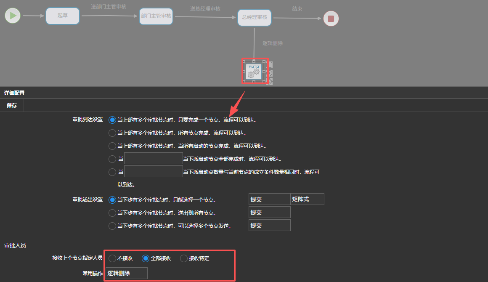Viewport: 488px width, 282px height.
Task: Click the 保存 save button
Action: 12,106
